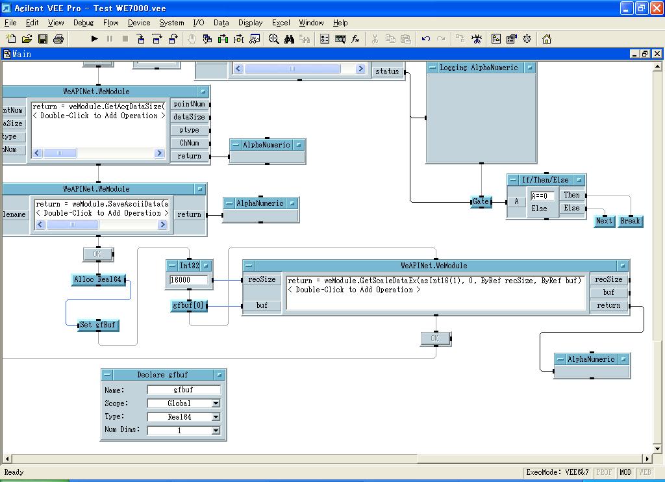Click the Int32 value field showing 16000
This screenshot has width=665, height=482.
click(188, 280)
